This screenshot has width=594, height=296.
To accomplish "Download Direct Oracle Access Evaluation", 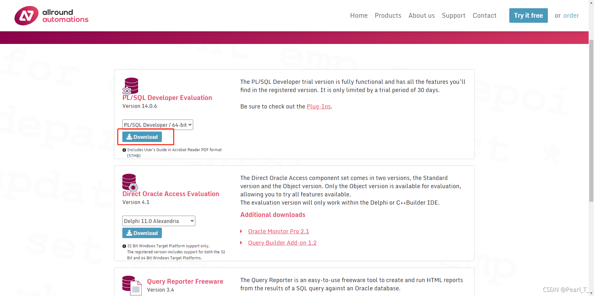I will (142, 233).
